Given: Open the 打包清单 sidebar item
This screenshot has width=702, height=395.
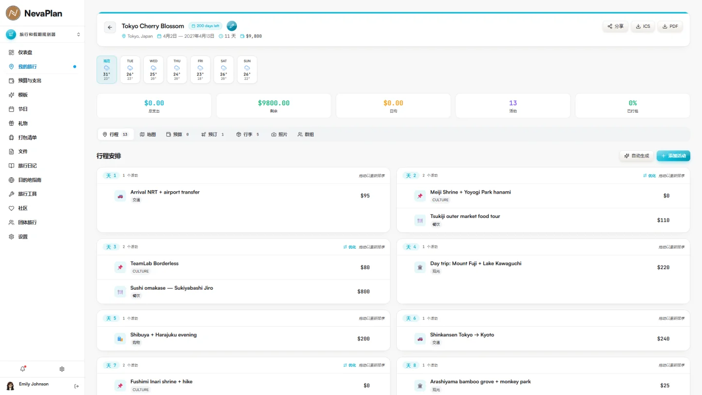Looking at the screenshot, I should click(x=42, y=138).
